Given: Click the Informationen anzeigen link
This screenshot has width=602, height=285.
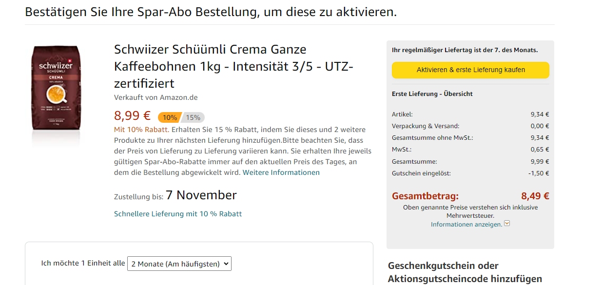Looking at the screenshot, I should [x=466, y=225].
